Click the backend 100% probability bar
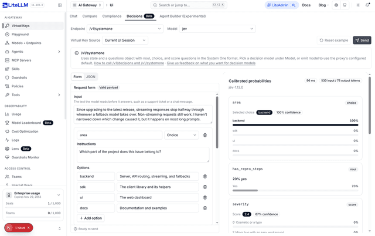The width and height of the screenshot is (375, 236). 295,125
